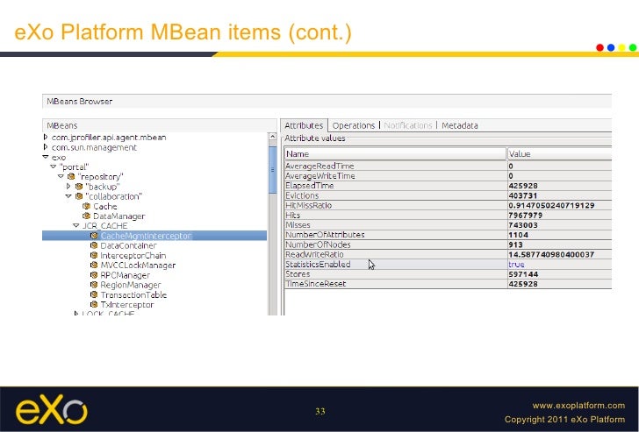The image size is (639, 432).
Task: Click the MBeans tree scrollbar thumb
Action: pos(273,170)
